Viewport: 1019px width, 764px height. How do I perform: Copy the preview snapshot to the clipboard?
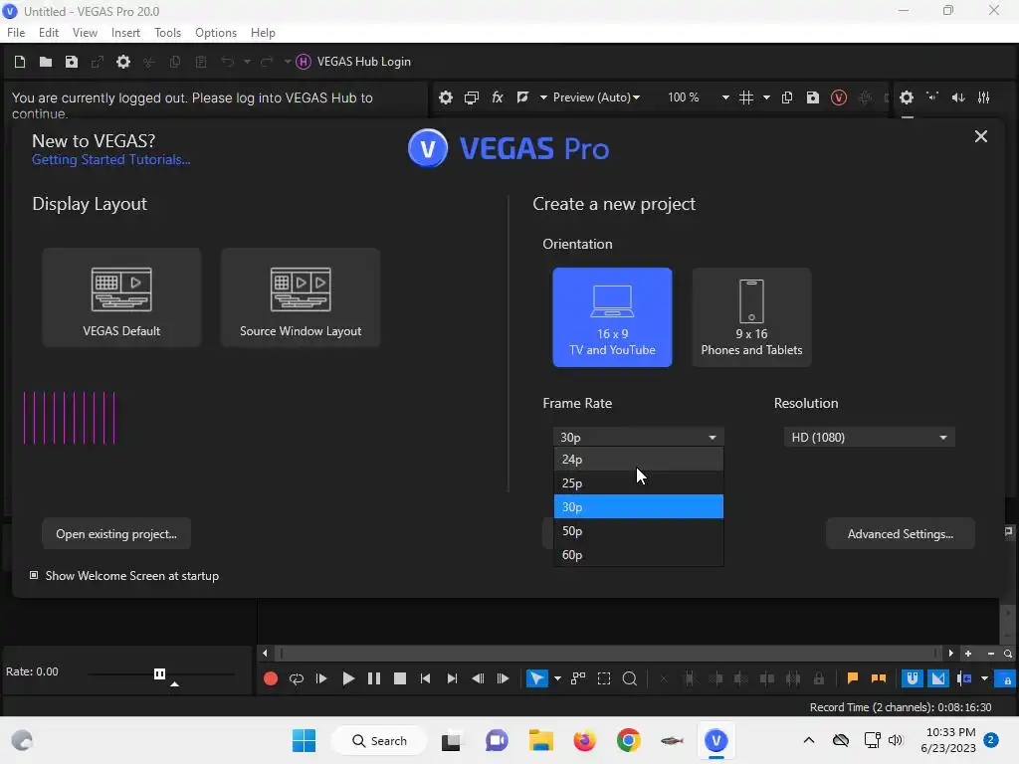click(787, 97)
